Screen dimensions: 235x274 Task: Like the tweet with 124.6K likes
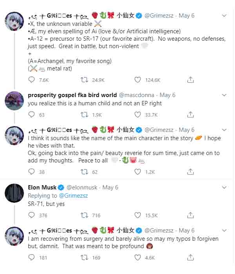(137, 80)
